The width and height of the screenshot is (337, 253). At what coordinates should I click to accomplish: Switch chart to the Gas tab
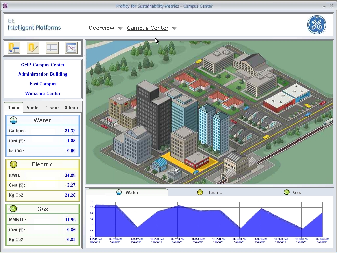tap(292, 192)
